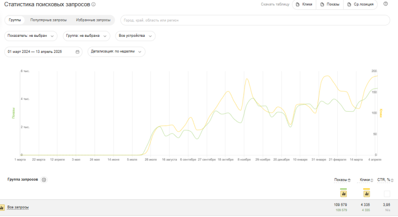Click the Скачать таблицу label
The height and width of the screenshot is (217, 398).
275,4
